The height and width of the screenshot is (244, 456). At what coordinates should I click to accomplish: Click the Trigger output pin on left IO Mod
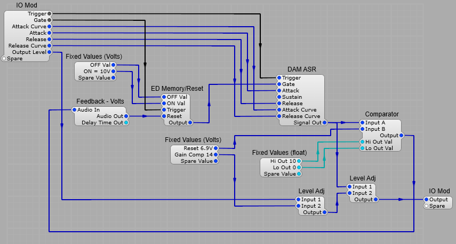[50, 13]
